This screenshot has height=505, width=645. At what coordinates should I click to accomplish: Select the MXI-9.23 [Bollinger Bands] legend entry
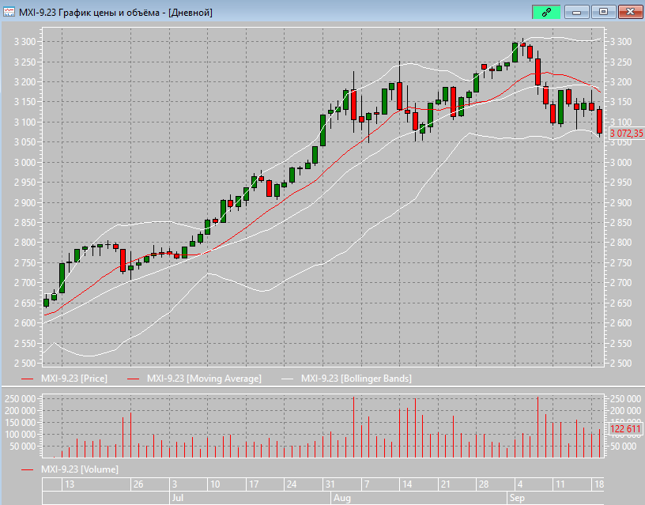coord(346,379)
